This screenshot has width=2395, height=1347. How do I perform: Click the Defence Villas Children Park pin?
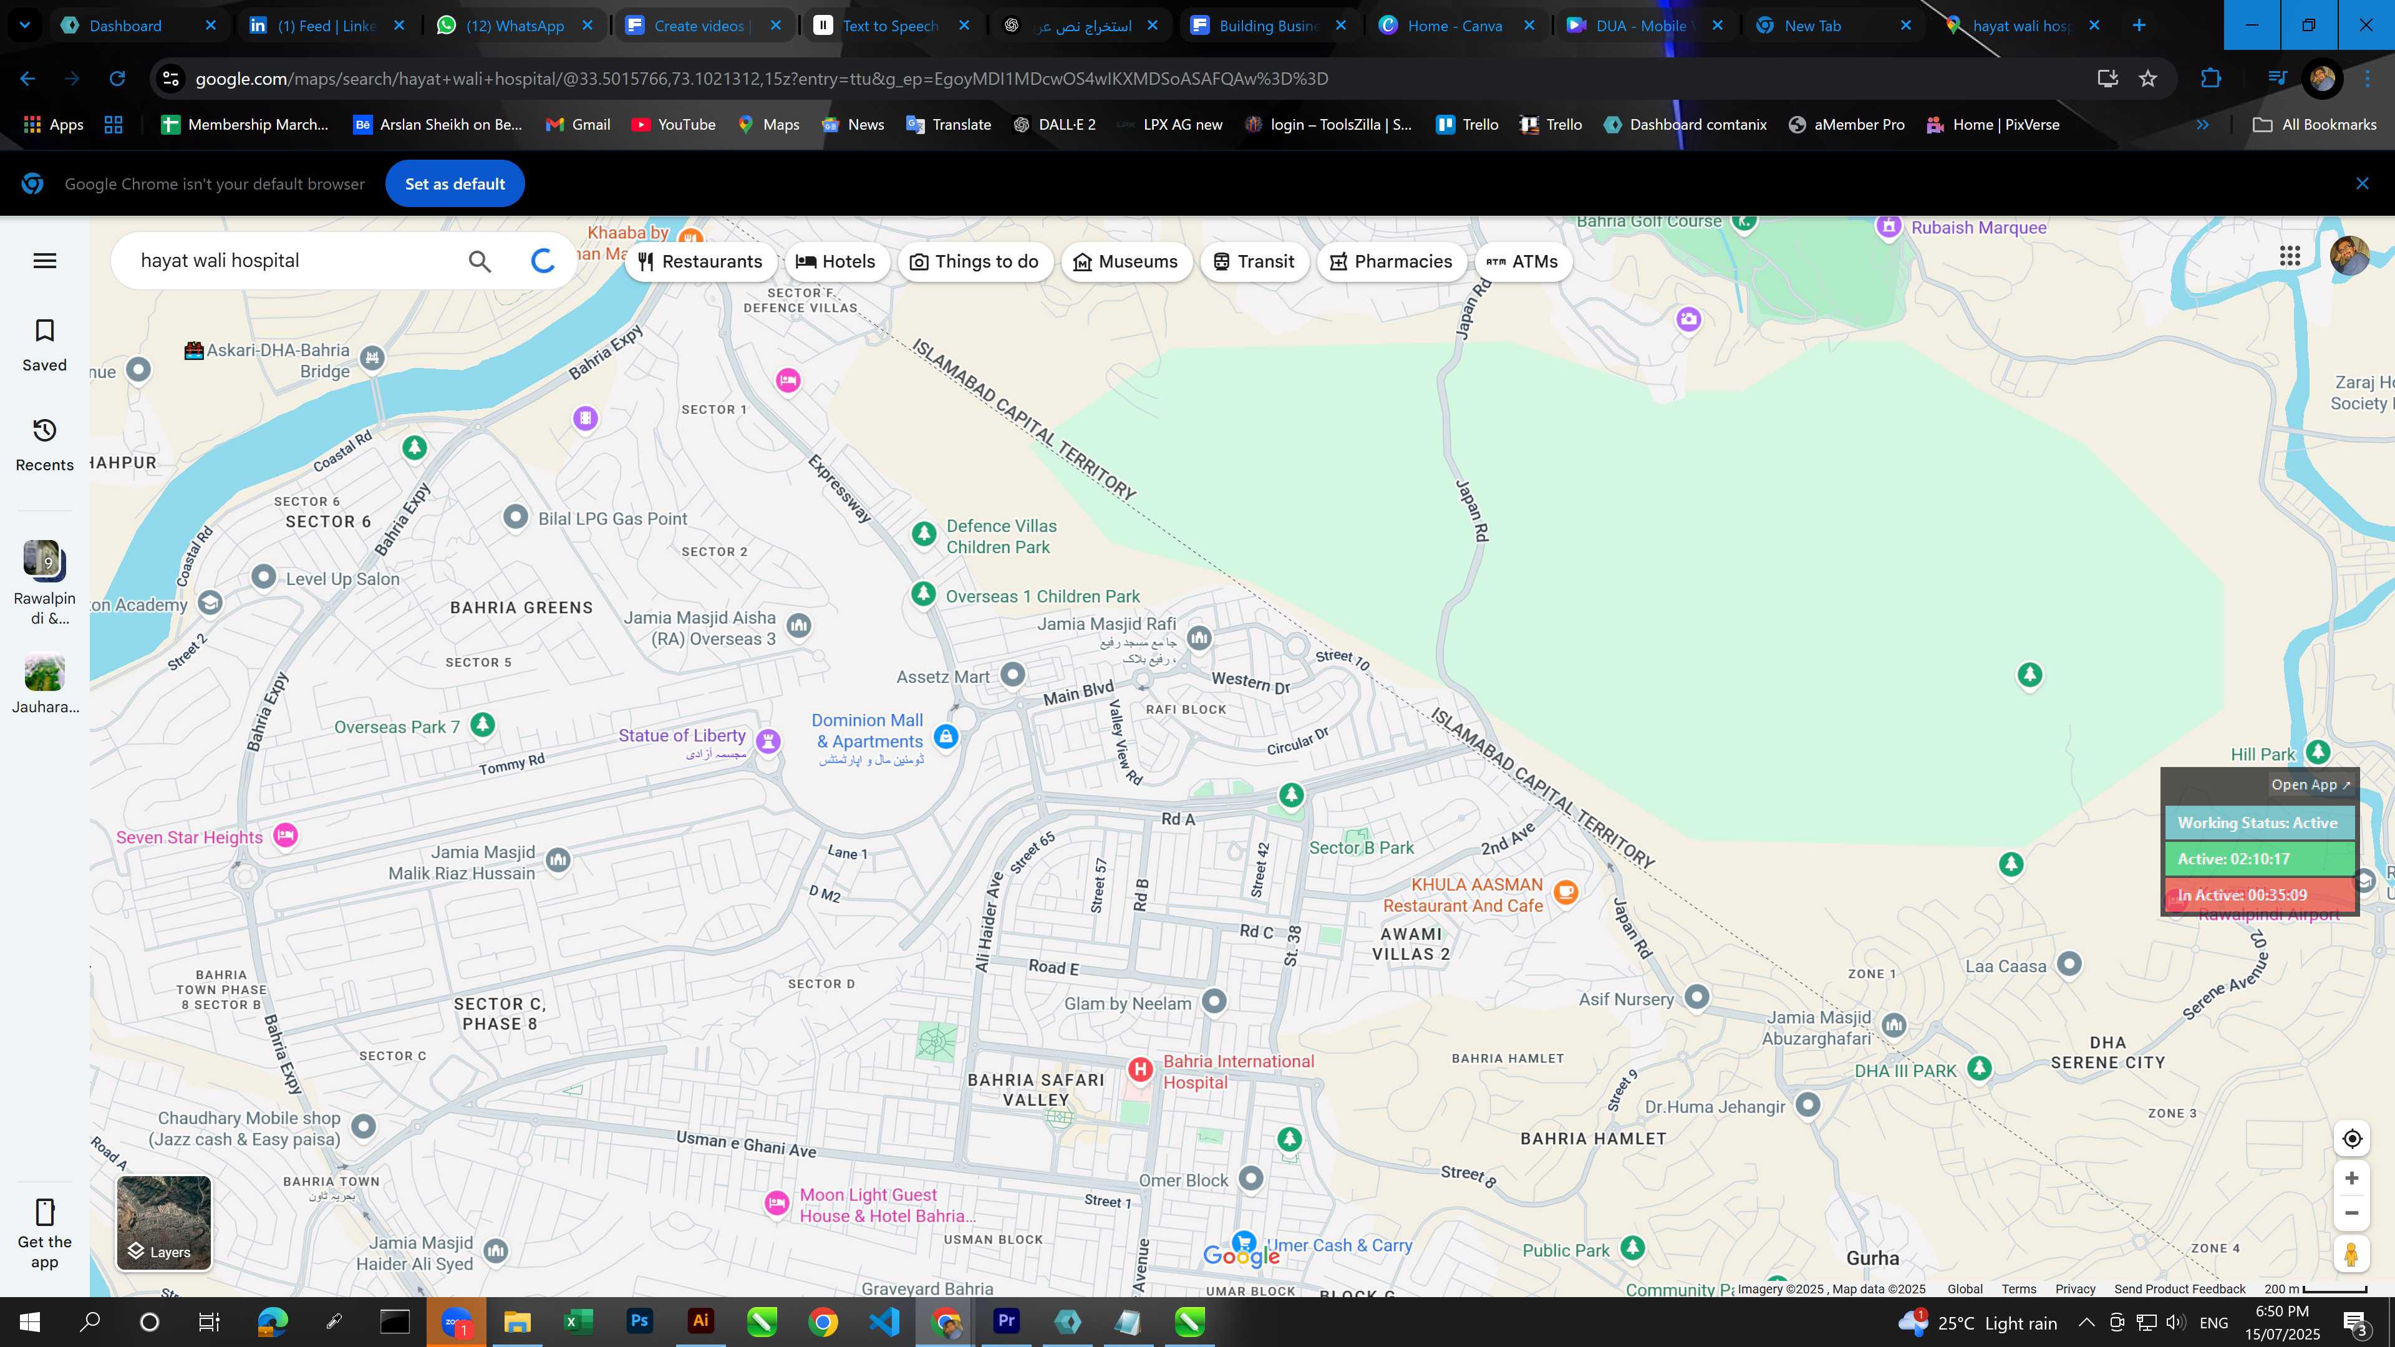point(923,534)
